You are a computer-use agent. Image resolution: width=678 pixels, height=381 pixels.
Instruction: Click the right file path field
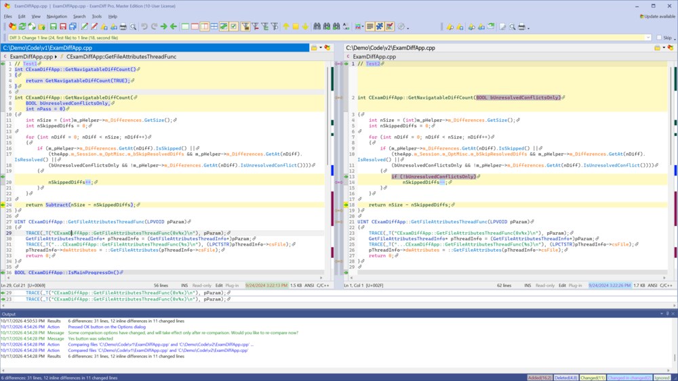pyautogui.click(x=497, y=48)
